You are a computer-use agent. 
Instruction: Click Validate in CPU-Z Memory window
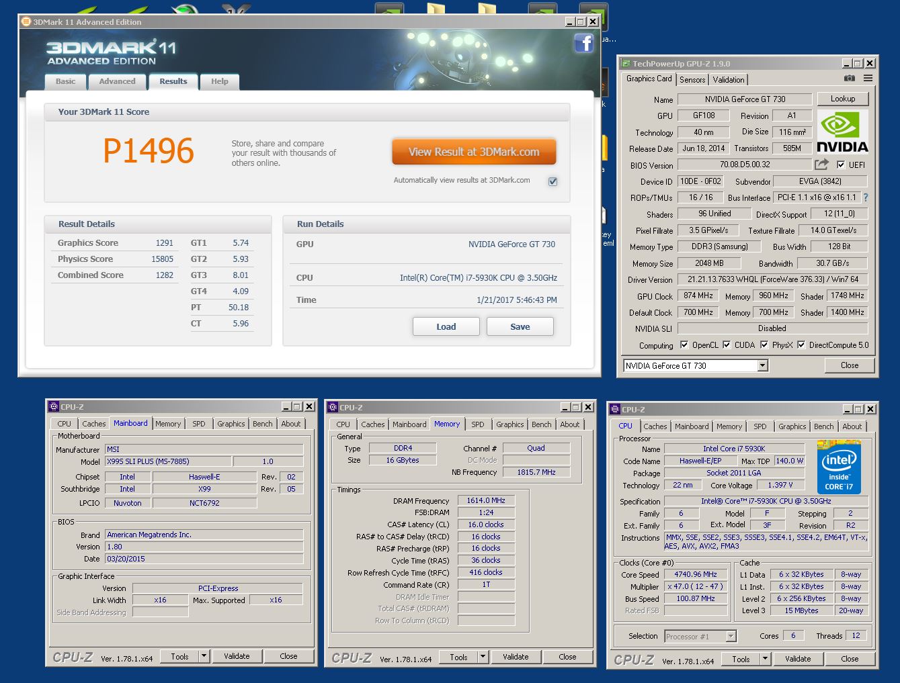(x=516, y=657)
